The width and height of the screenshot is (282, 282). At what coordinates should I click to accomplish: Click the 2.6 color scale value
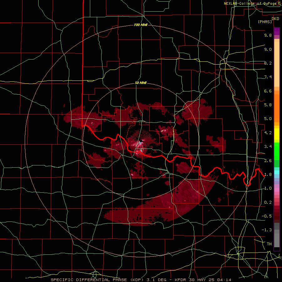[268, 161]
